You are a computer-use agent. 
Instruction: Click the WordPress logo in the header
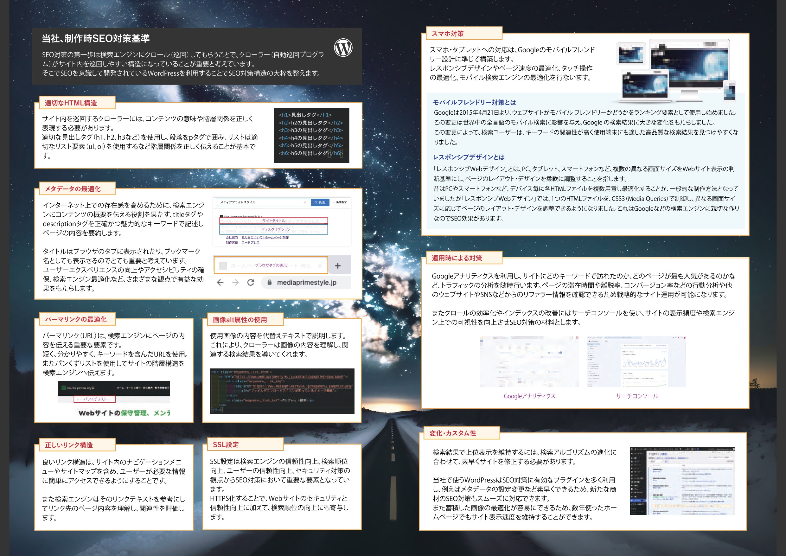344,48
